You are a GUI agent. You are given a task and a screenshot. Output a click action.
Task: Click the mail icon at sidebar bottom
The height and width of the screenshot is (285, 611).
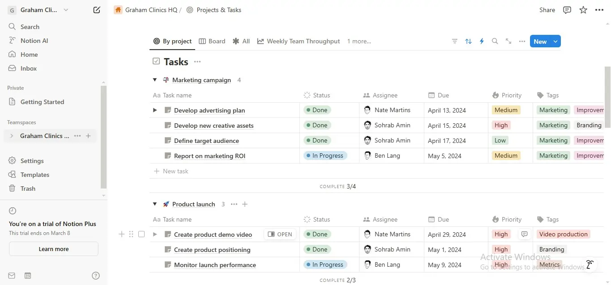[12, 276]
